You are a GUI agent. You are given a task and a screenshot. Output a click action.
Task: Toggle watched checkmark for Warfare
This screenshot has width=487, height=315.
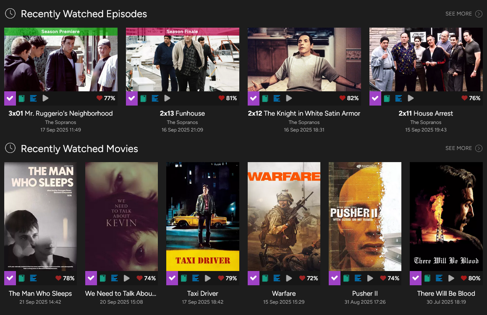point(254,278)
